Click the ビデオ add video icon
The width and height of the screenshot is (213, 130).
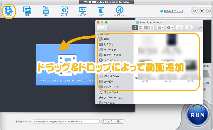click(x=9, y=11)
